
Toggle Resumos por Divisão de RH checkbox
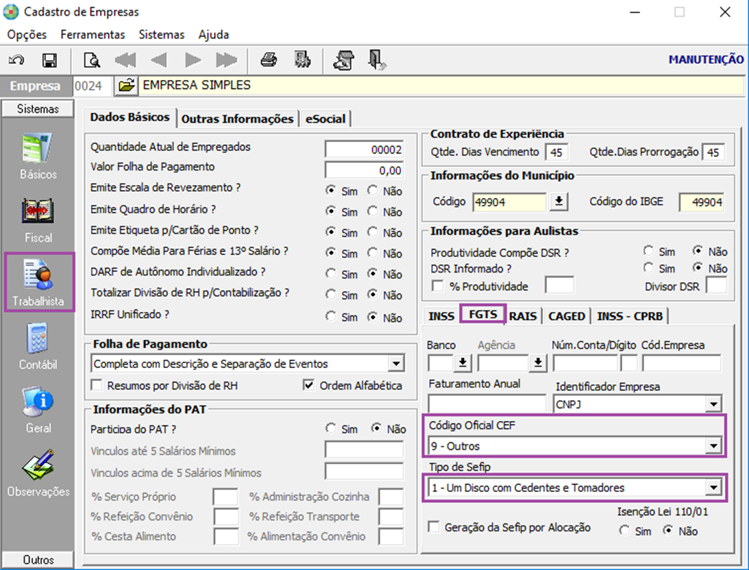click(x=97, y=385)
